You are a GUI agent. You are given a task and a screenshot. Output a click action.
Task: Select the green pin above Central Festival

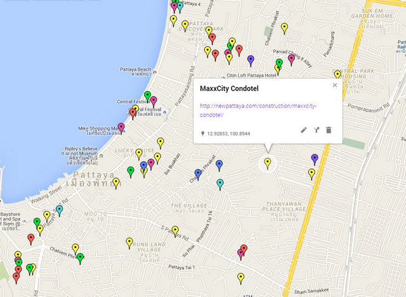click(x=147, y=96)
